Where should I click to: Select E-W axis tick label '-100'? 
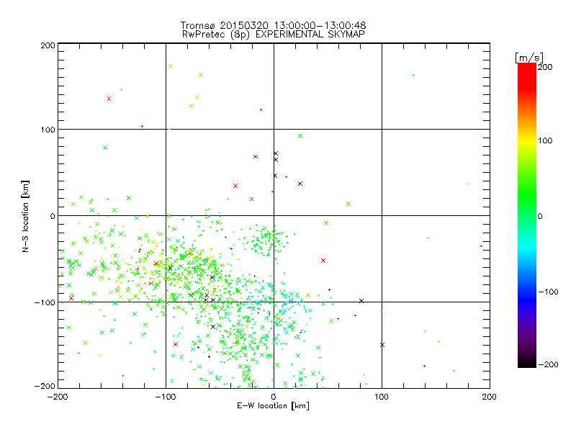166,397
